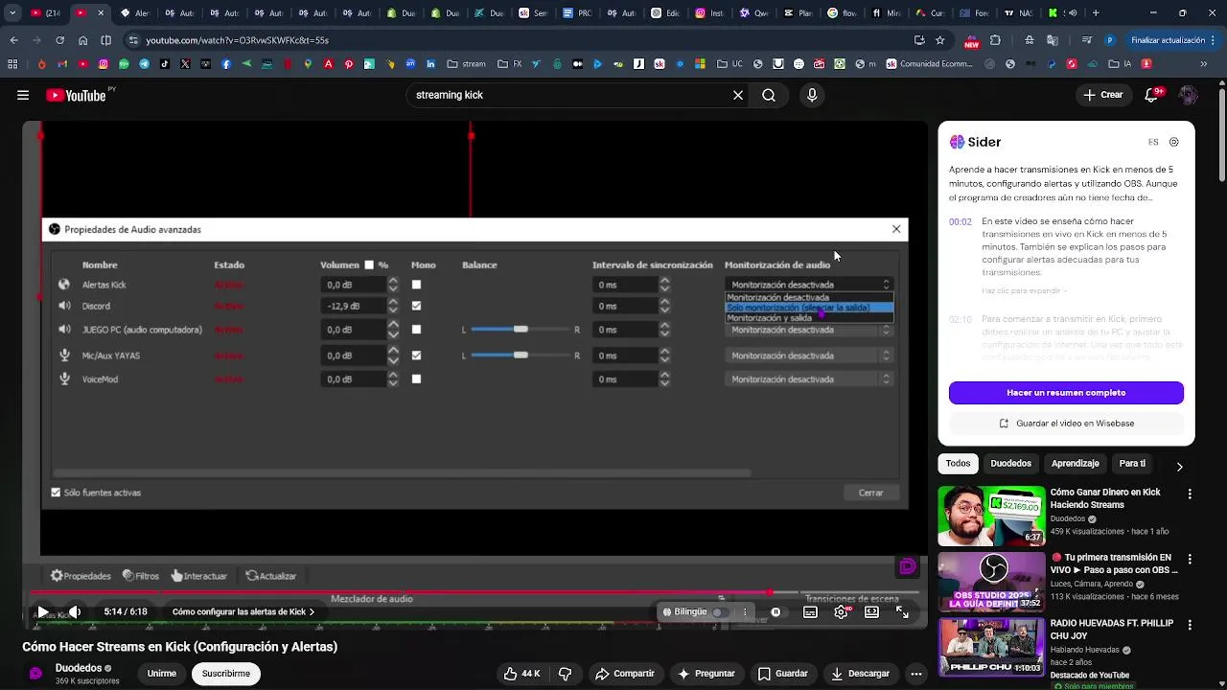This screenshot has height=690, width=1227.
Task: Adjust Discord volume stepper arrows
Action: pyautogui.click(x=393, y=306)
